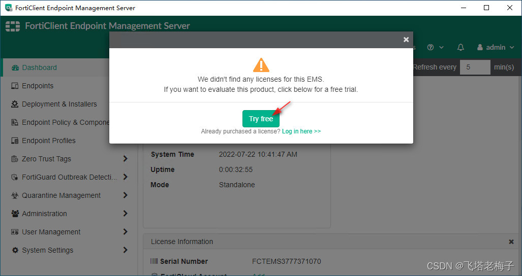Image resolution: width=522 pixels, height=276 pixels.
Task: Click Deployment & Installers icon
Action: click(15, 105)
